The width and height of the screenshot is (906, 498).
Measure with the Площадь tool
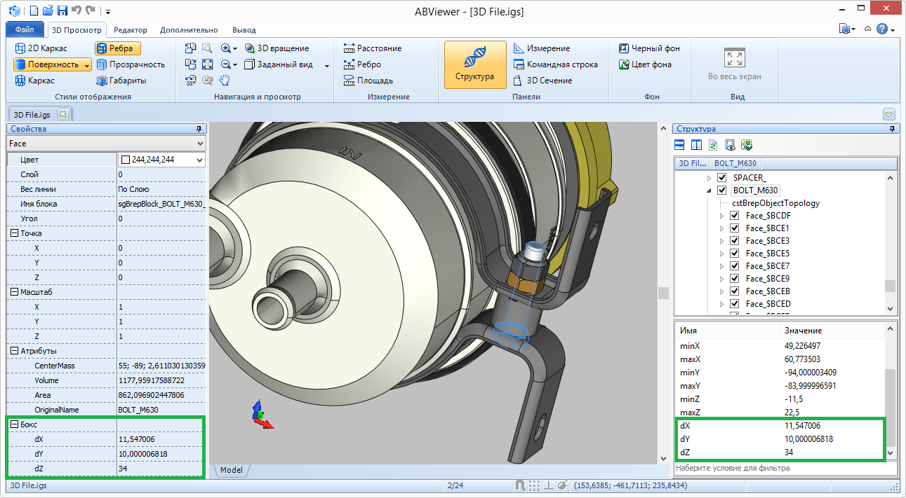368,81
